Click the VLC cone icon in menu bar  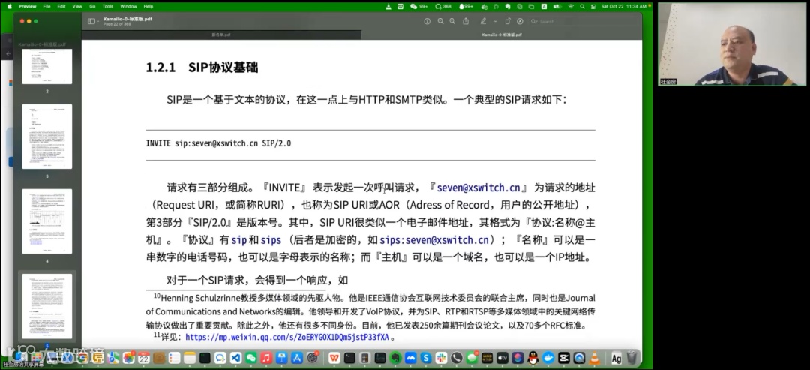[389, 6]
